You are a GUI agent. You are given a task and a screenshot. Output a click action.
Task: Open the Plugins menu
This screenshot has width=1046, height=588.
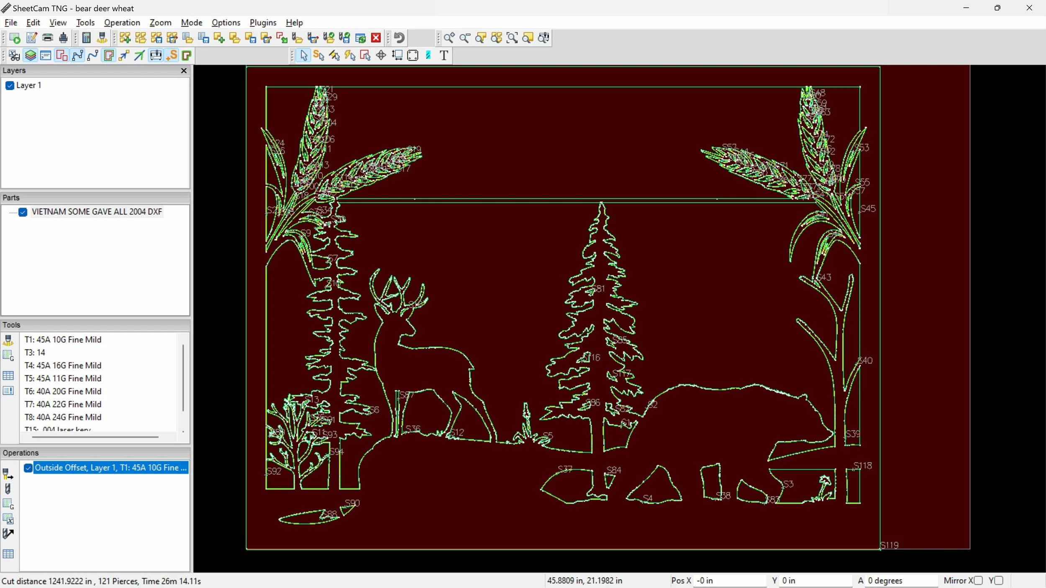tap(263, 23)
